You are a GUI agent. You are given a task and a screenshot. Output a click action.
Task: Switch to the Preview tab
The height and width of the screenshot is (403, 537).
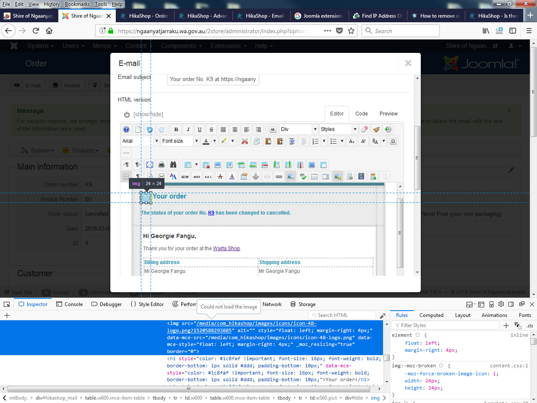click(x=388, y=114)
